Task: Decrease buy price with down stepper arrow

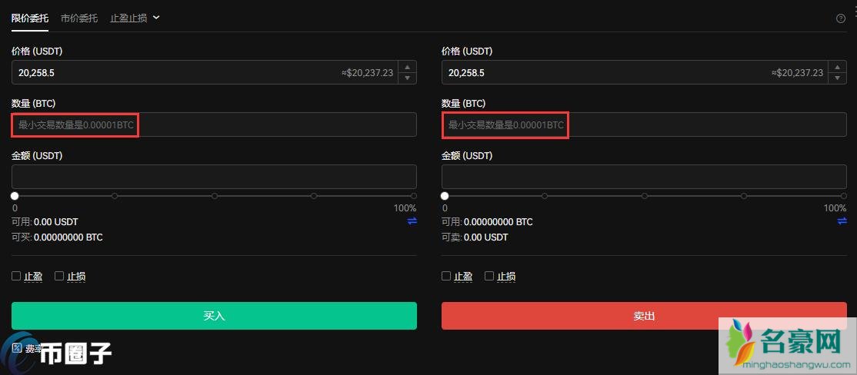Action: point(408,78)
